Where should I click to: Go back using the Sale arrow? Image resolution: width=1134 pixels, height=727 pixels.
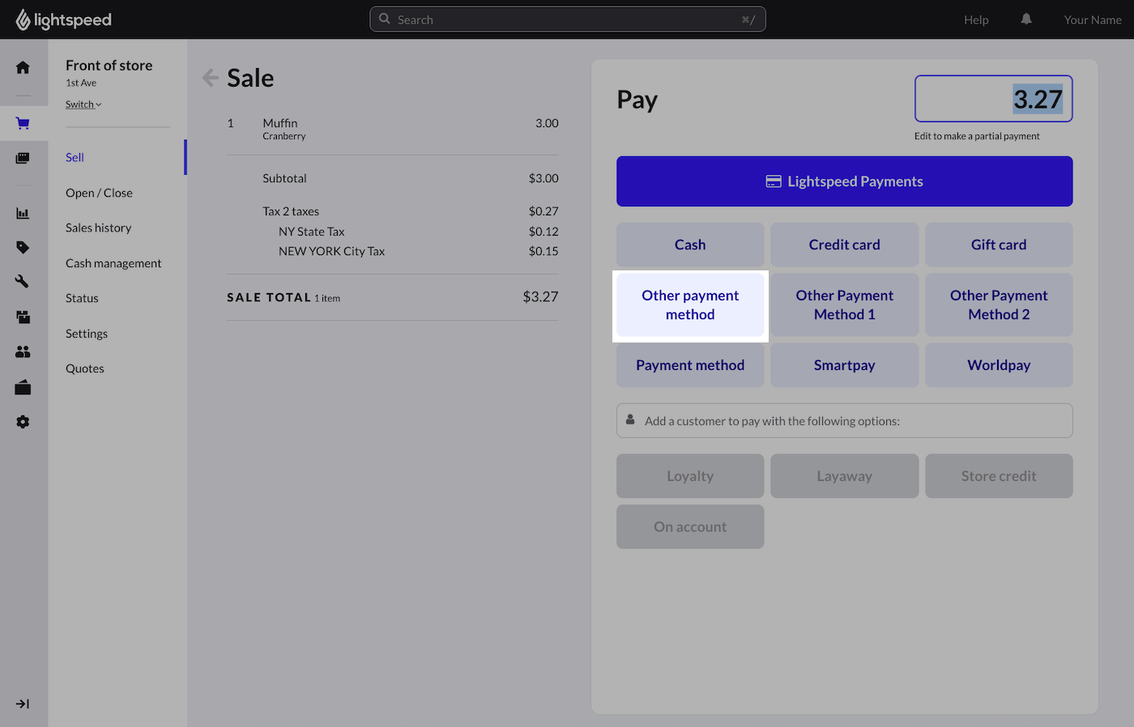tap(211, 78)
